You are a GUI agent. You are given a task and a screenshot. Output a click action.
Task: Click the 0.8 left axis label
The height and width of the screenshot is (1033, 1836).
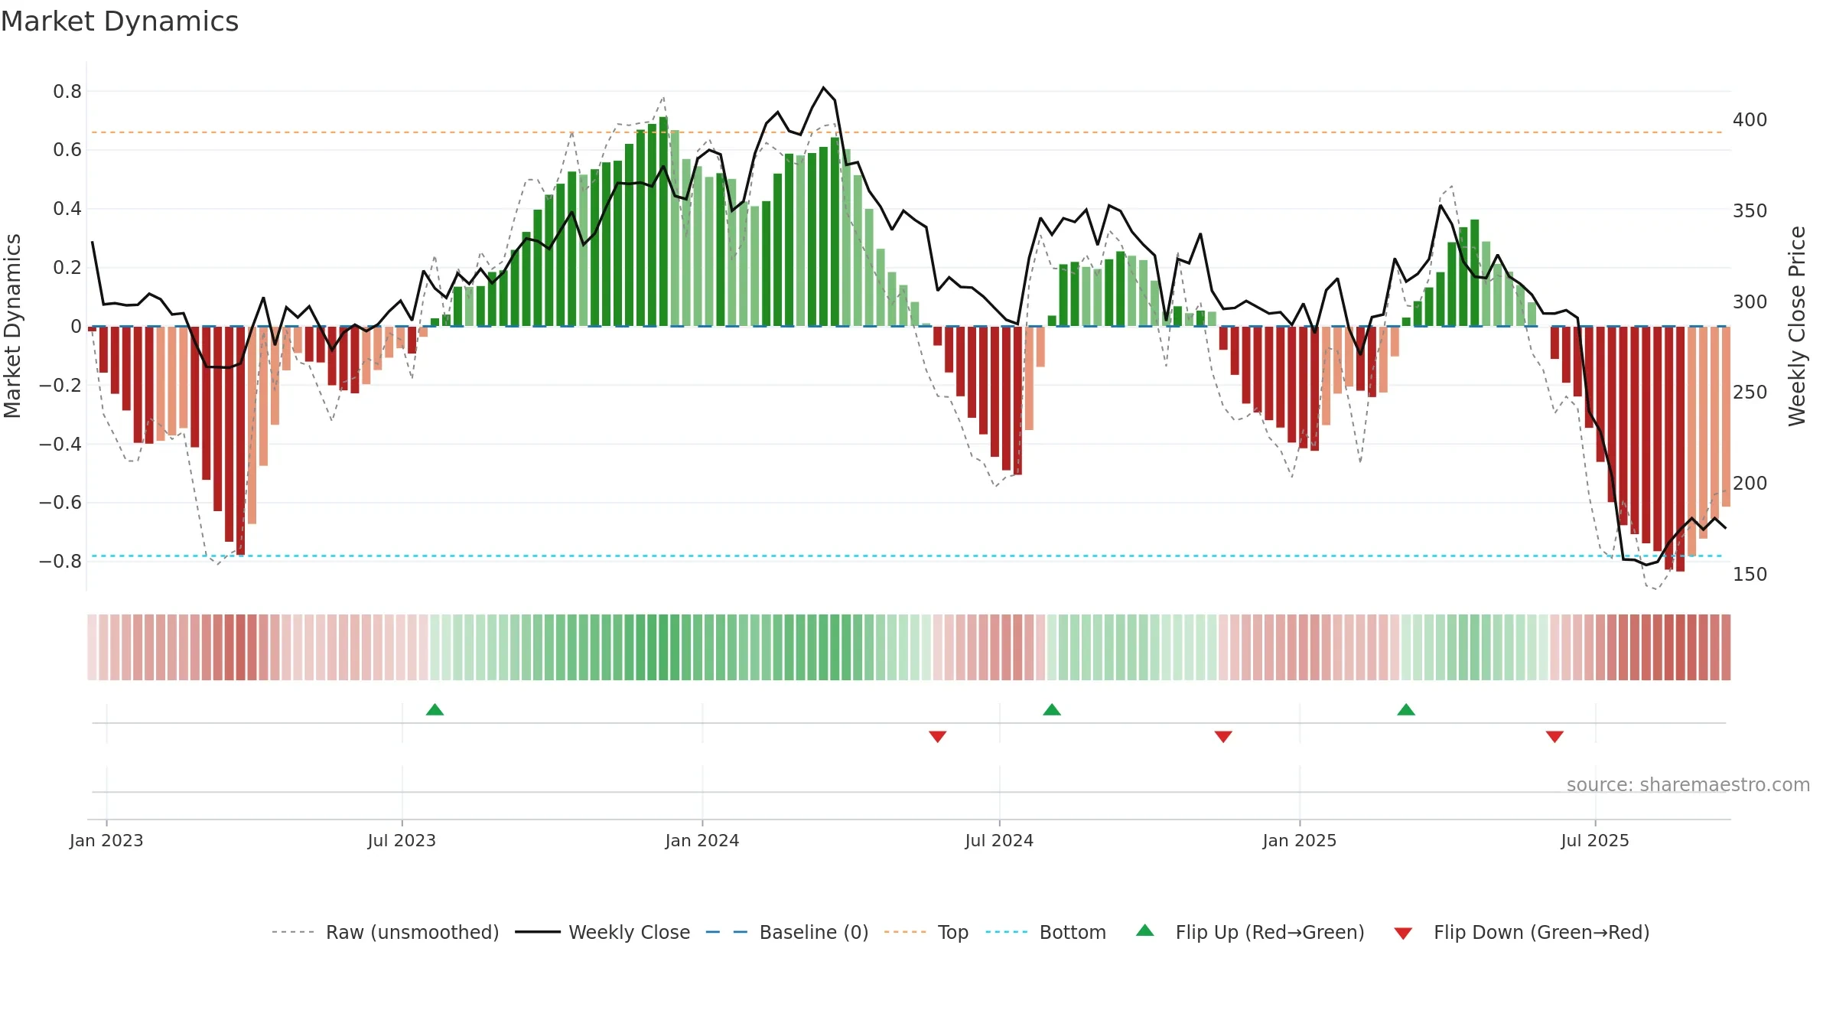(x=67, y=92)
